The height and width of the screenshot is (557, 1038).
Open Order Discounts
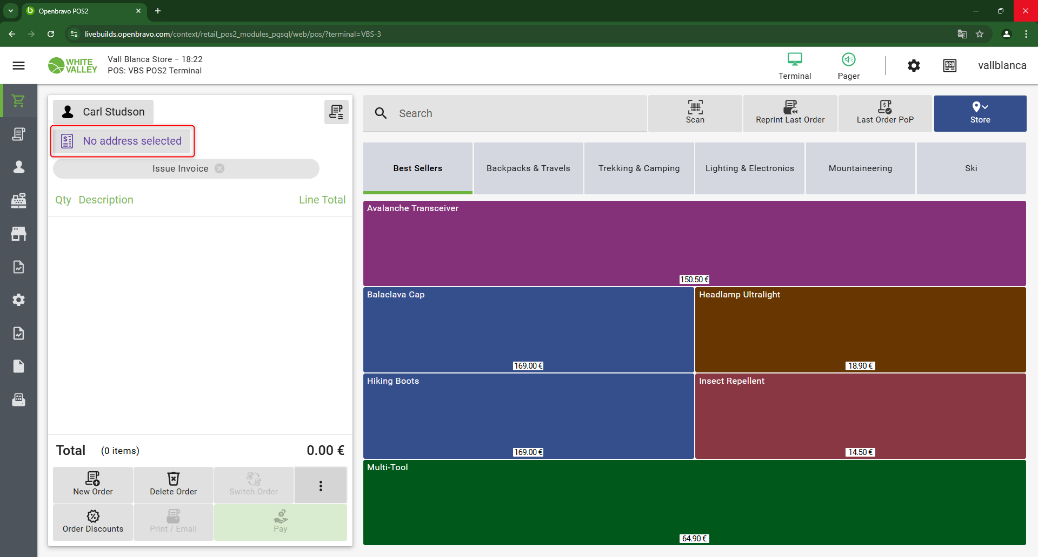point(93,522)
